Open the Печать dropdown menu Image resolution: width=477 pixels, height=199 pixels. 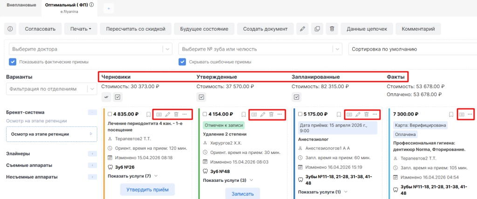coord(81,29)
